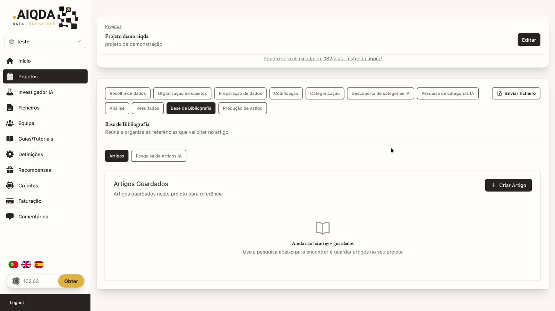Switch to Pesquisa de Artigos IA sub-tab
Screen dimensions: 555x311
(x=159, y=156)
